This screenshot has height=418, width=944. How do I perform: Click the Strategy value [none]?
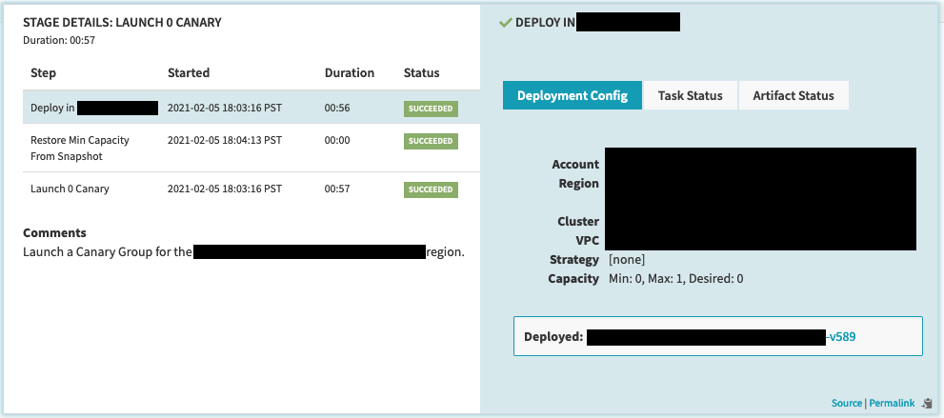pos(627,260)
